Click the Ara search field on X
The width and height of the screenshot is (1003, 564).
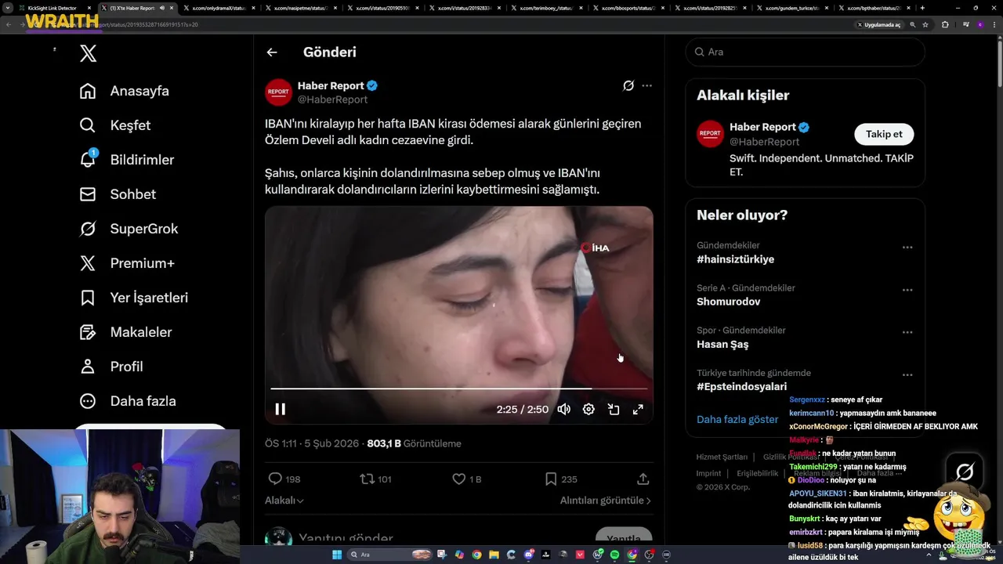click(x=805, y=52)
